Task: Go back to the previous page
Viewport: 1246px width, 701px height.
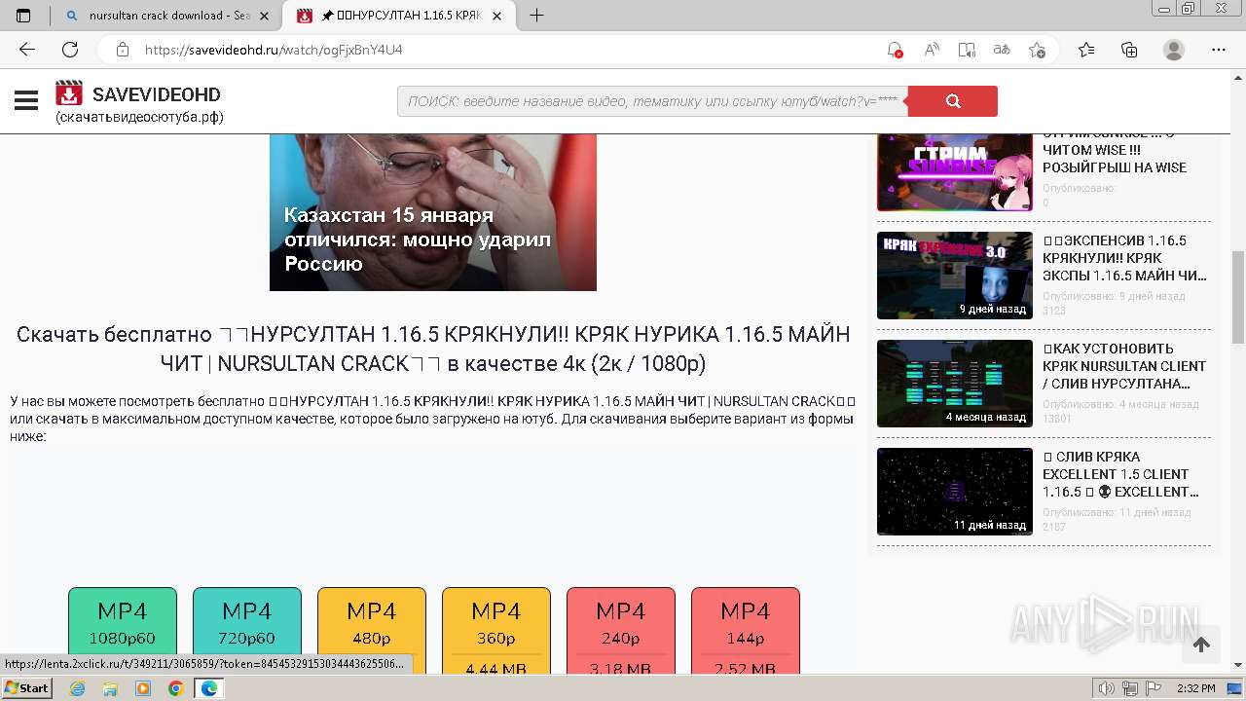Action: point(27,50)
